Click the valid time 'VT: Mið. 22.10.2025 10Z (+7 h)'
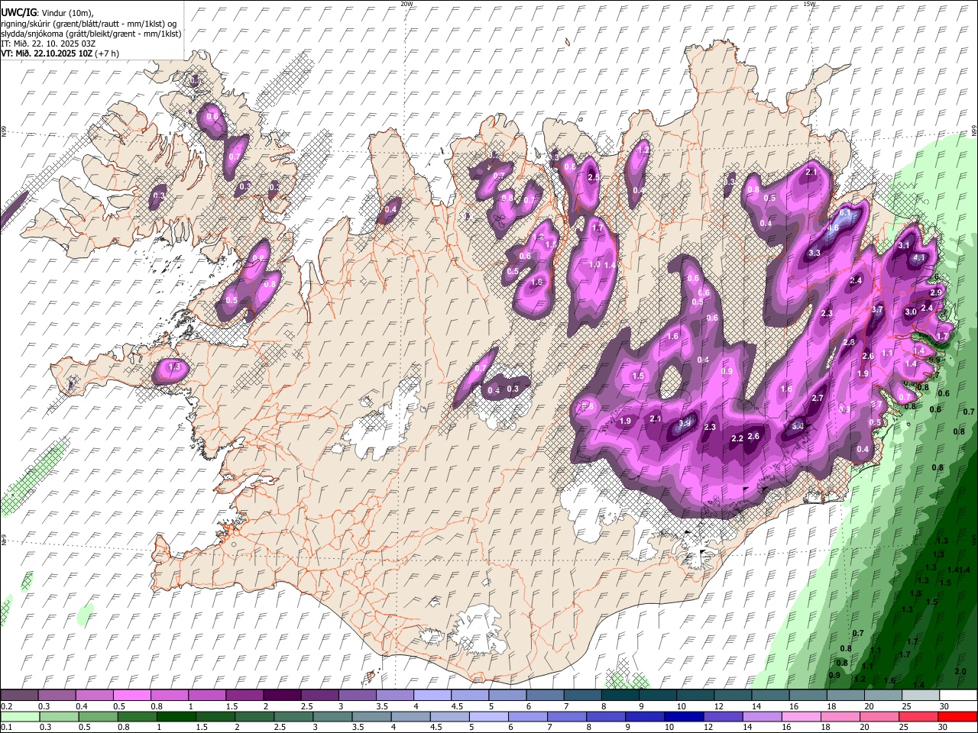This screenshot has width=978, height=733. point(60,53)
